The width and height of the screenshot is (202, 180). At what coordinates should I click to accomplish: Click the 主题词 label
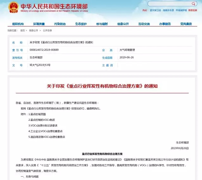107,65
